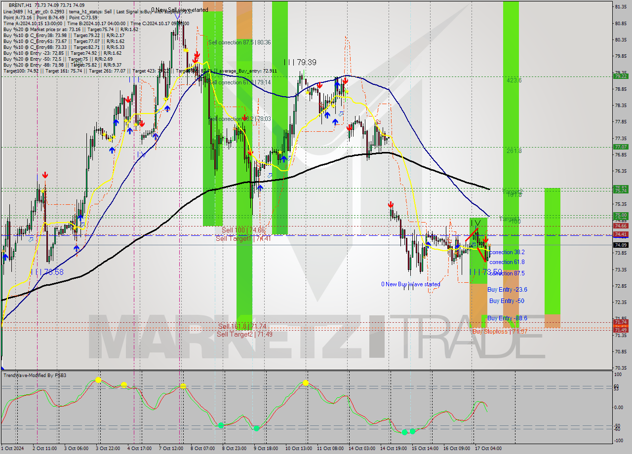Select the '| | | 76.58' wave label
Viewport: 632px width, 454px height.
click(46, 272)
